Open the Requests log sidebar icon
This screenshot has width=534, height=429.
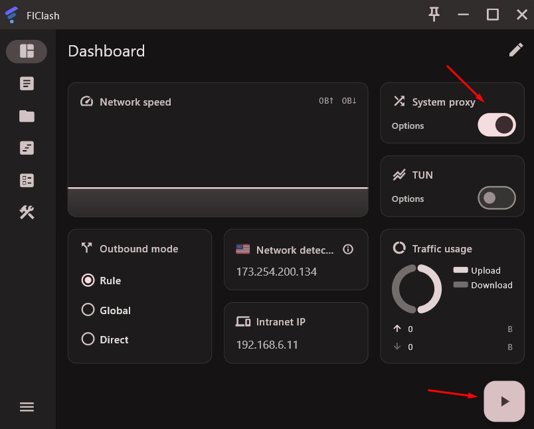pyautogui.click(x=27, y=148)
